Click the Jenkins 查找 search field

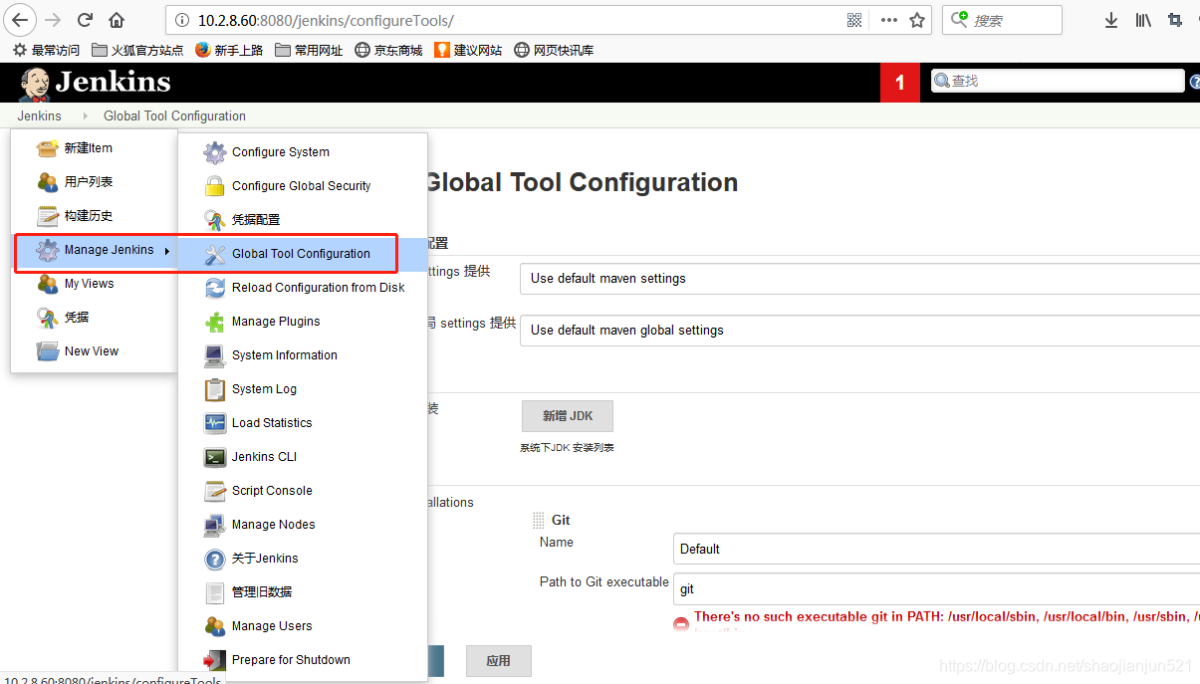click(1058, 81)
